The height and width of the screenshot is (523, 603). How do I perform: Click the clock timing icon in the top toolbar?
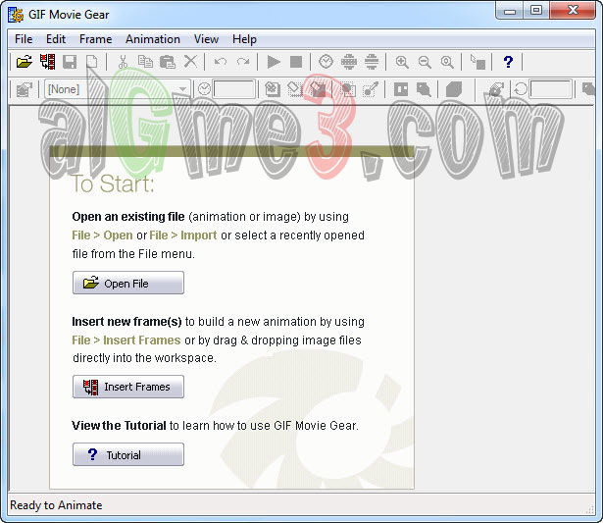coord(327,62)
